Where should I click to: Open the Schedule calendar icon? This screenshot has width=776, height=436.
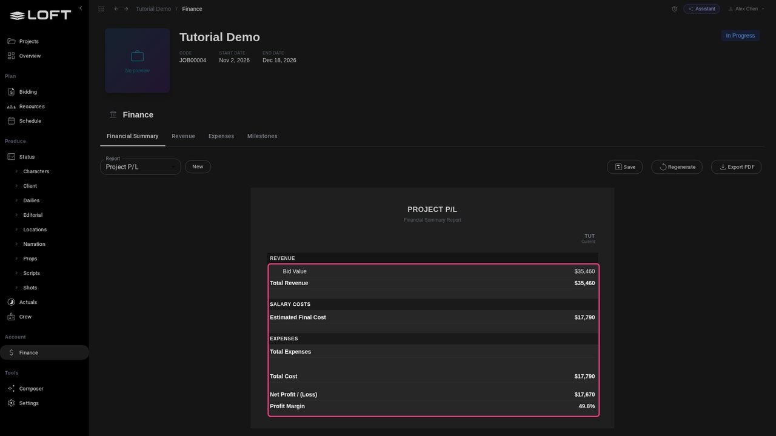12,121
